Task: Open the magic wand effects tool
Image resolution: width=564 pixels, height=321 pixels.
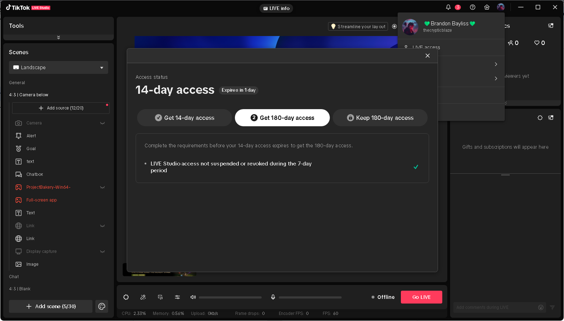Action: click(143, 297)
